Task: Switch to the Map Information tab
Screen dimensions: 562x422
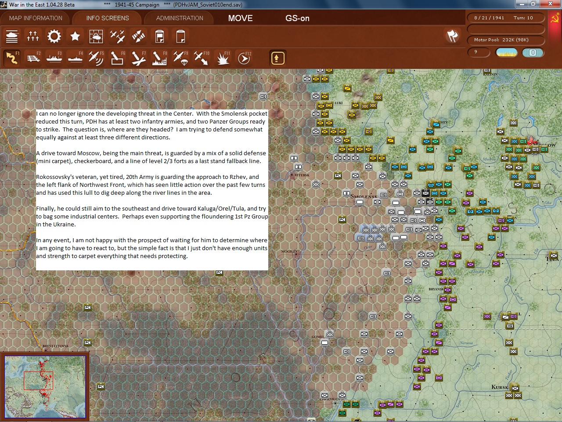Action: click(x=36, y=18)
